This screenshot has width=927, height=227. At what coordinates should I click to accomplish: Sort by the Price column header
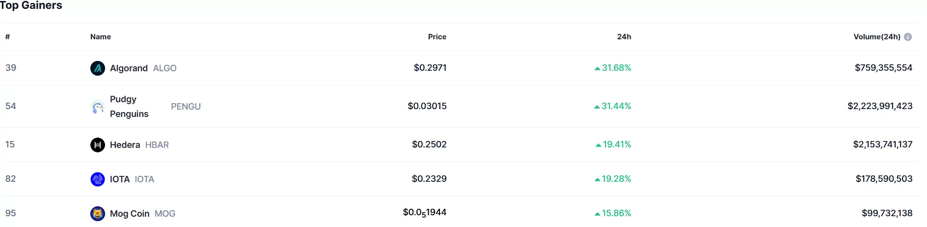click(437, 37)
